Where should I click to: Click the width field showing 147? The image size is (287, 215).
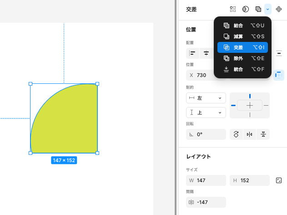(x=206, y=180)
